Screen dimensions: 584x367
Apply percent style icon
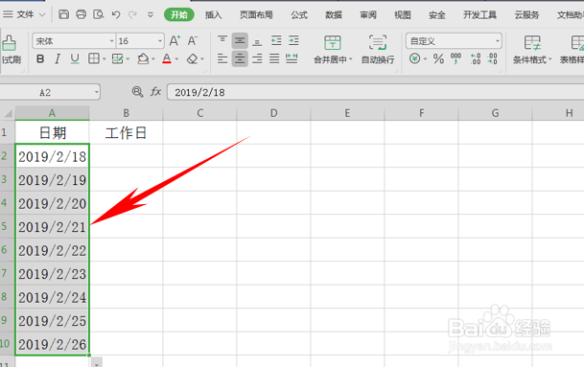click(x=438, y=58)
